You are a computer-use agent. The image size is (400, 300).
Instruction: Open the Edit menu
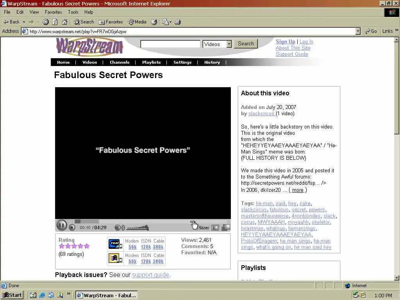[x=20, y=12]
